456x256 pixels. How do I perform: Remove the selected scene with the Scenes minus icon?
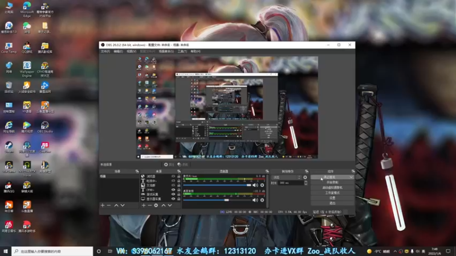pyautogui.click(x=109, y=205)
